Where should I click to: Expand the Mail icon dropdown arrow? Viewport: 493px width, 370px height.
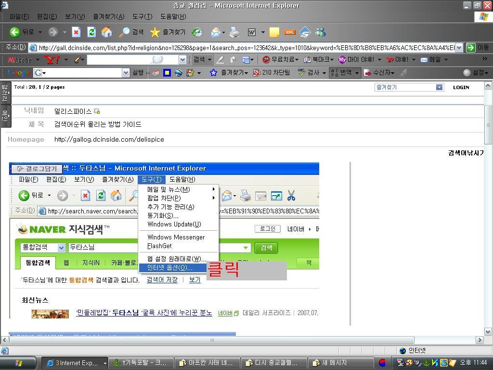(x=223, y=32)
